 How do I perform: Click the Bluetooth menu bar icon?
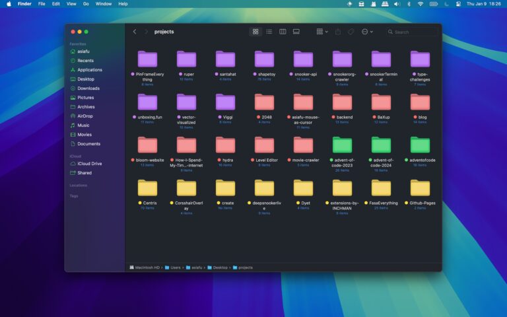point(409,4)
